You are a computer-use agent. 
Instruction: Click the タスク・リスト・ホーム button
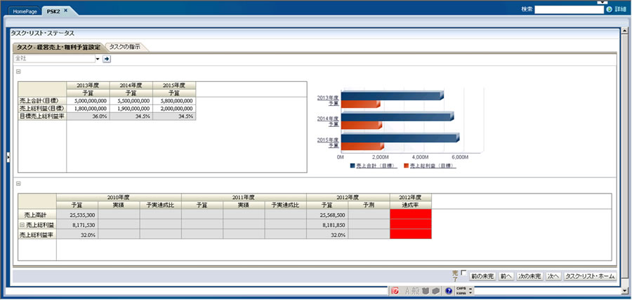click(x=590, y=276)
